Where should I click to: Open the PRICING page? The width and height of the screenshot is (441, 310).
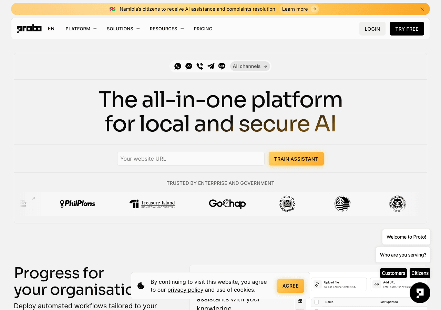(x=203, y=29)
